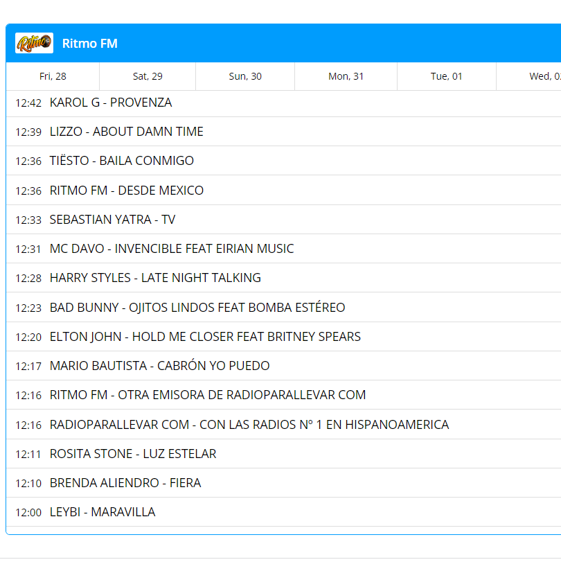This screenshot has height=562, width=561.
Task: Switch to the Tue, 01 tab
Action: point(446,76)
